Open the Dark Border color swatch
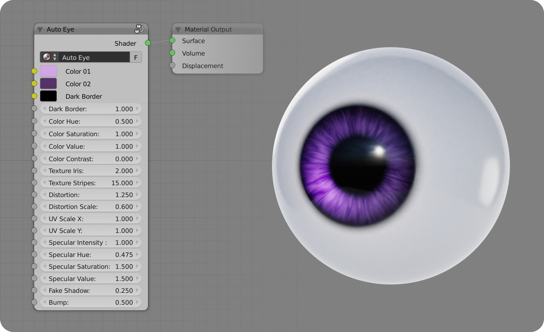The height and width of the screenshot is (332, 544). point(48,96)
